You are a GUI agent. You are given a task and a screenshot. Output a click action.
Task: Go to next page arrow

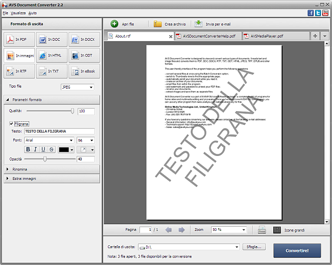pyautogui.click(x=181, y=230)
